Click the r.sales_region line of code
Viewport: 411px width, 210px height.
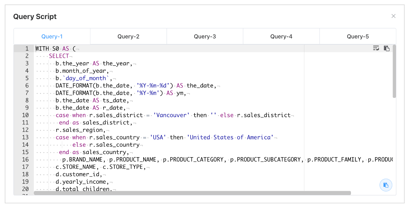pyautogui.click(x=81, y=130)
